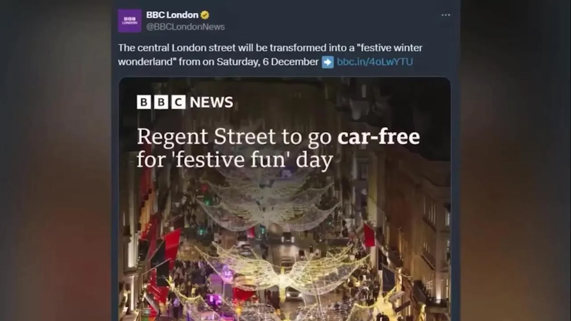Open the Regent Street headline card image
This screenshot has width=571, height=321.
284,199
